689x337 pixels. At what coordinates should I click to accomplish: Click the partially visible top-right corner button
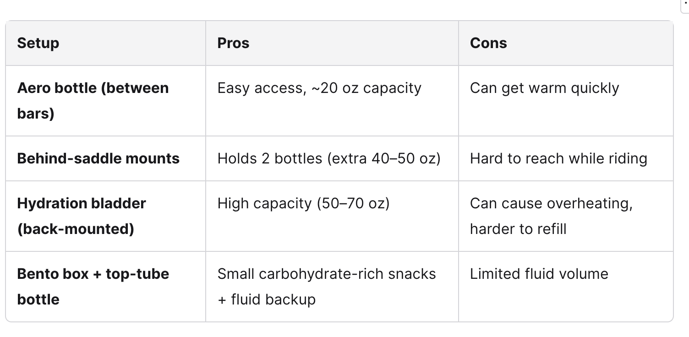(x=685, y=6)
